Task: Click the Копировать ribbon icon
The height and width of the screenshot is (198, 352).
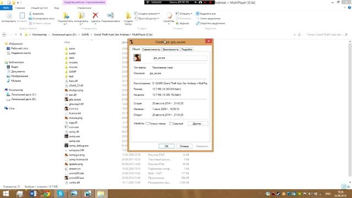Action: [x=9, y=17]
